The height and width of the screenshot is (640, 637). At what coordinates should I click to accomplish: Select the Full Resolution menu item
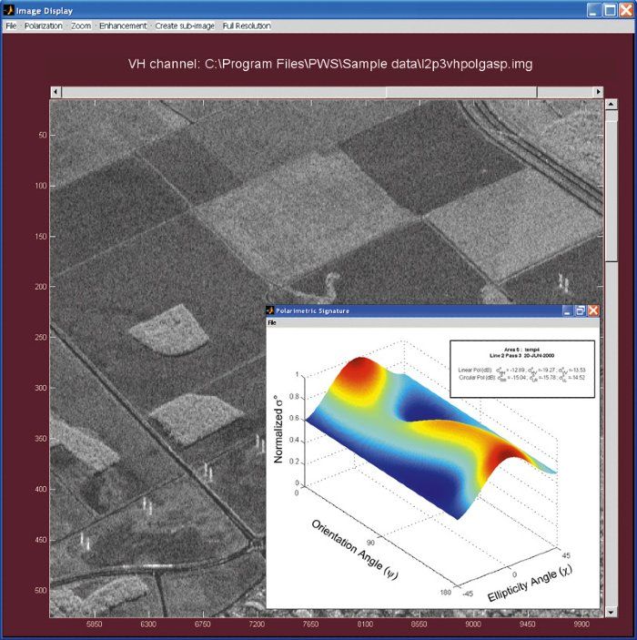click(247, 25)
